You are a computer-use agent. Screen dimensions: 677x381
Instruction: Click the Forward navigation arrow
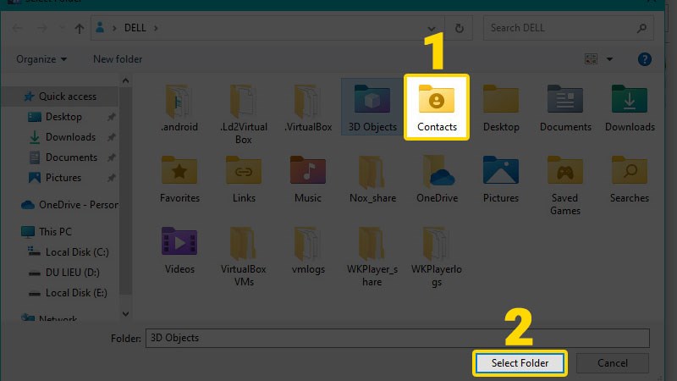click(41, 29)
